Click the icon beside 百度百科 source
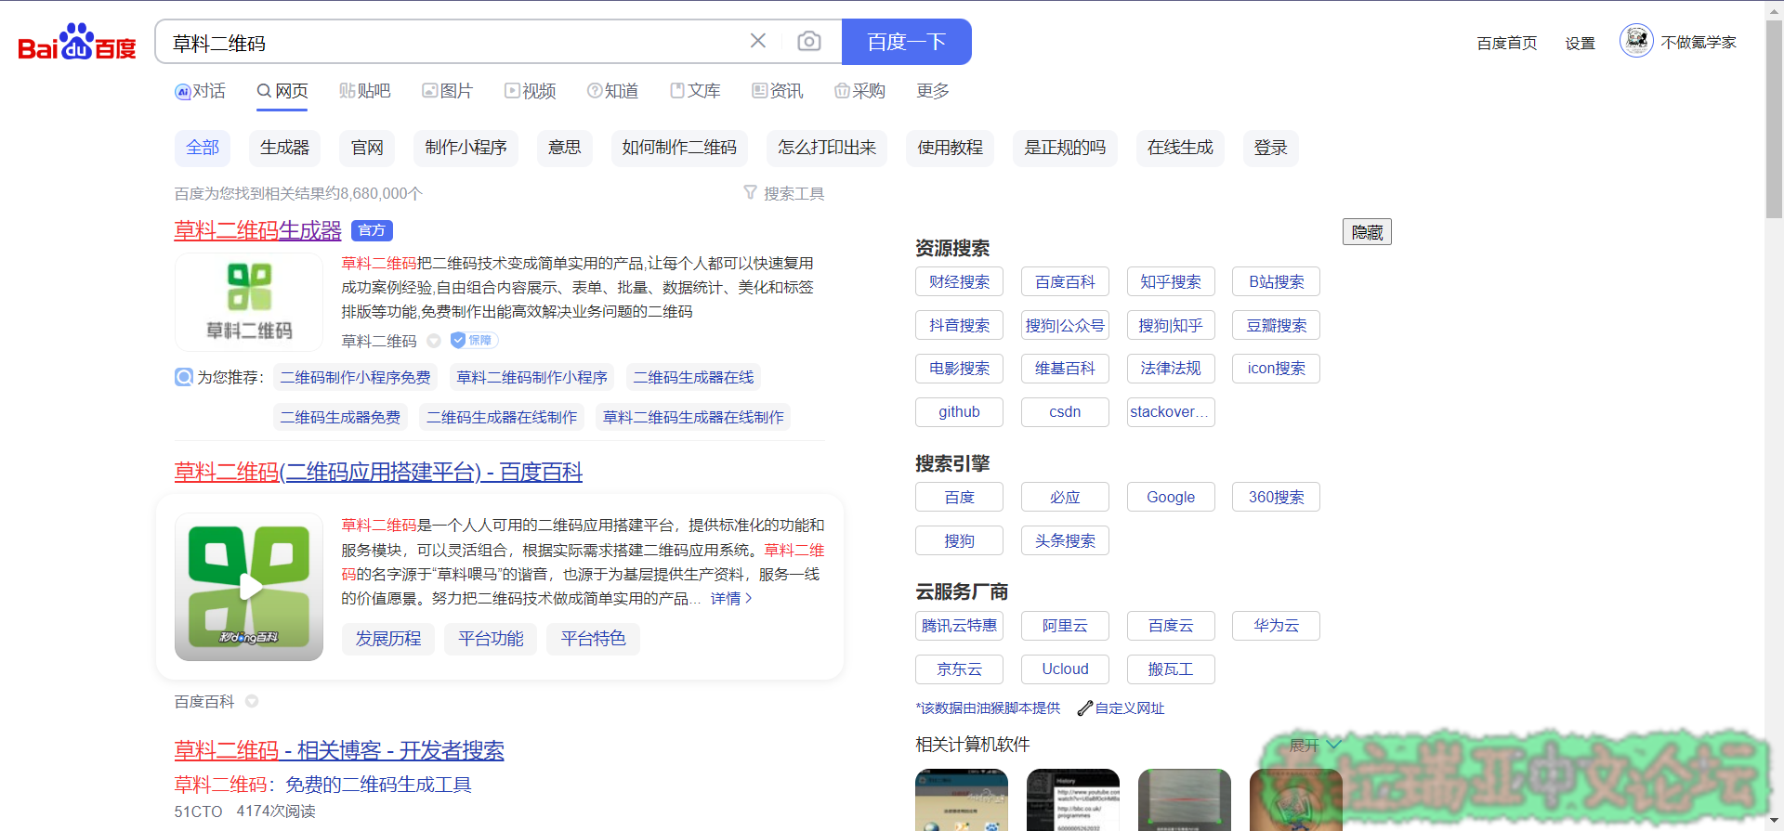 (252, 702)
